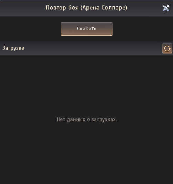
Task: Click the refresh icon in Загрузки header
Action: click(167, 48)
